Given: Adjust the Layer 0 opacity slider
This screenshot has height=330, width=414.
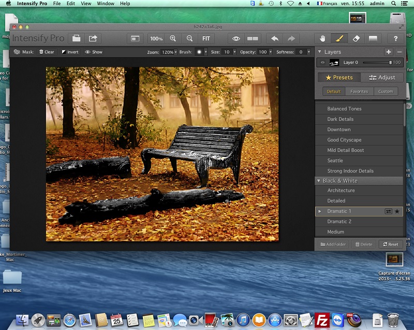Looking at the screenshot, I should tap(377, 63).
